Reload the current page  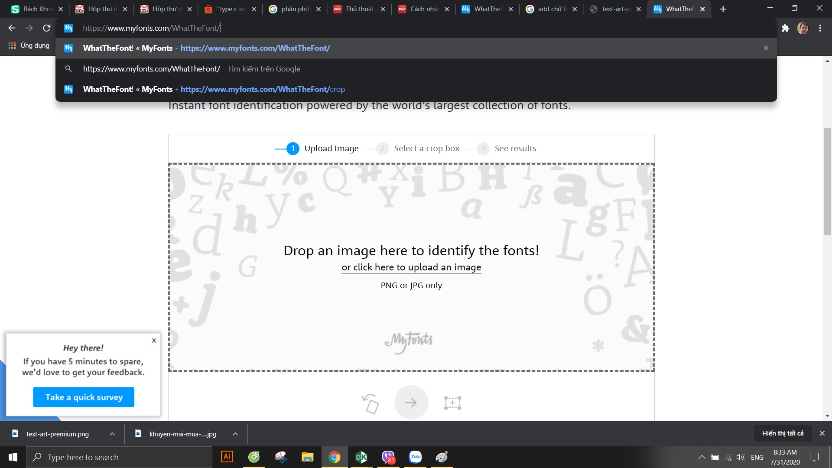(47, 28)
